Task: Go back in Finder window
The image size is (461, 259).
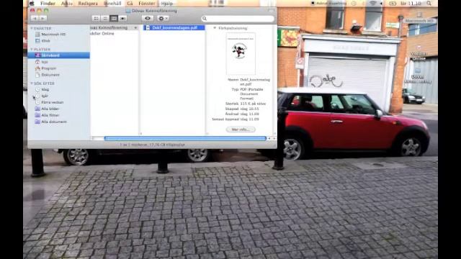Action: (x=35, y=18)
